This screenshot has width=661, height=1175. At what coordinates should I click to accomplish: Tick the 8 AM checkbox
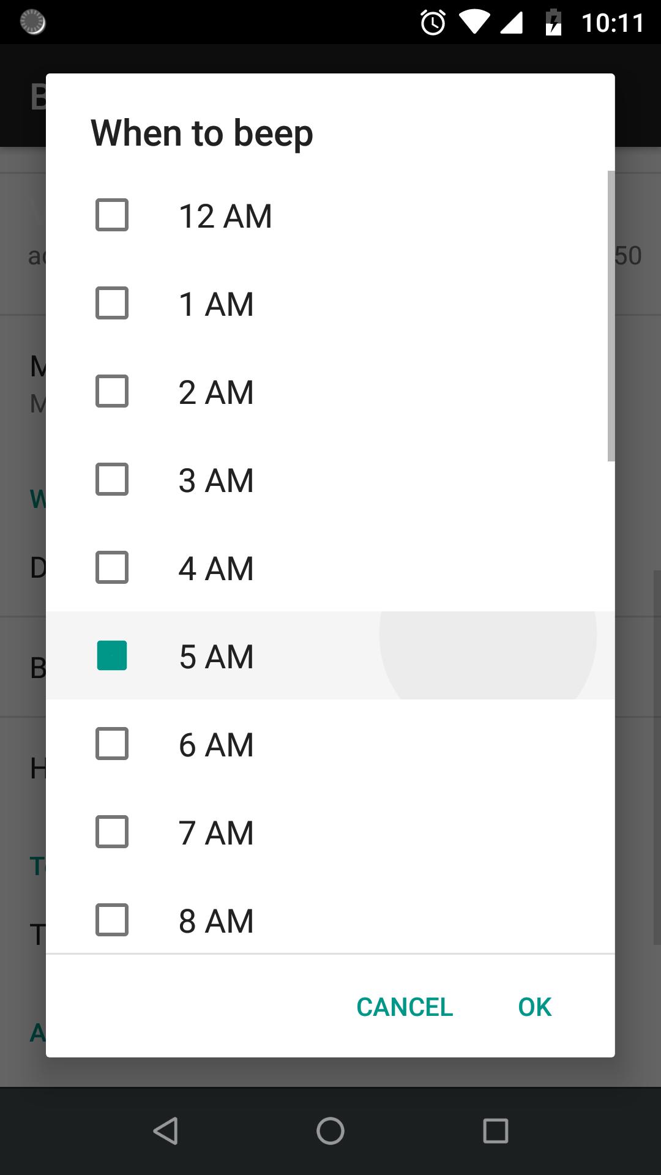point(112,920)
